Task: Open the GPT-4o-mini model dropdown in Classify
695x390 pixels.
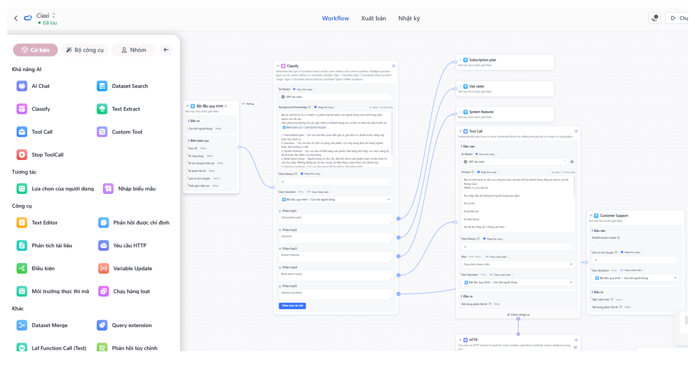Action: 335,97
